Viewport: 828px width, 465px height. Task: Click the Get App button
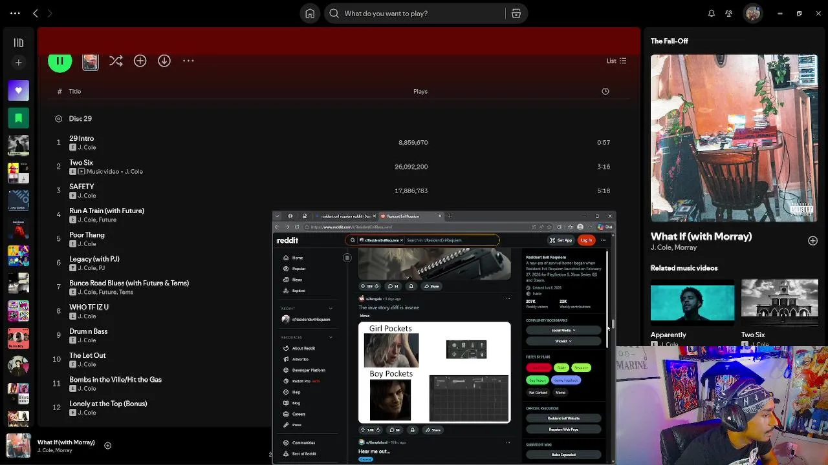pyautogui.click(x=561, y=240)
